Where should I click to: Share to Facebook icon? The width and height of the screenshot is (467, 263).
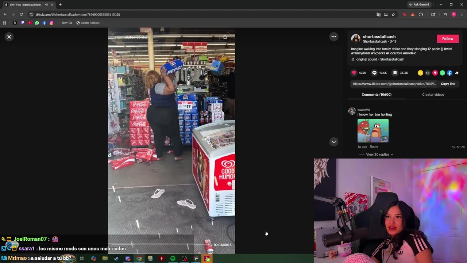tap(449, 73)
